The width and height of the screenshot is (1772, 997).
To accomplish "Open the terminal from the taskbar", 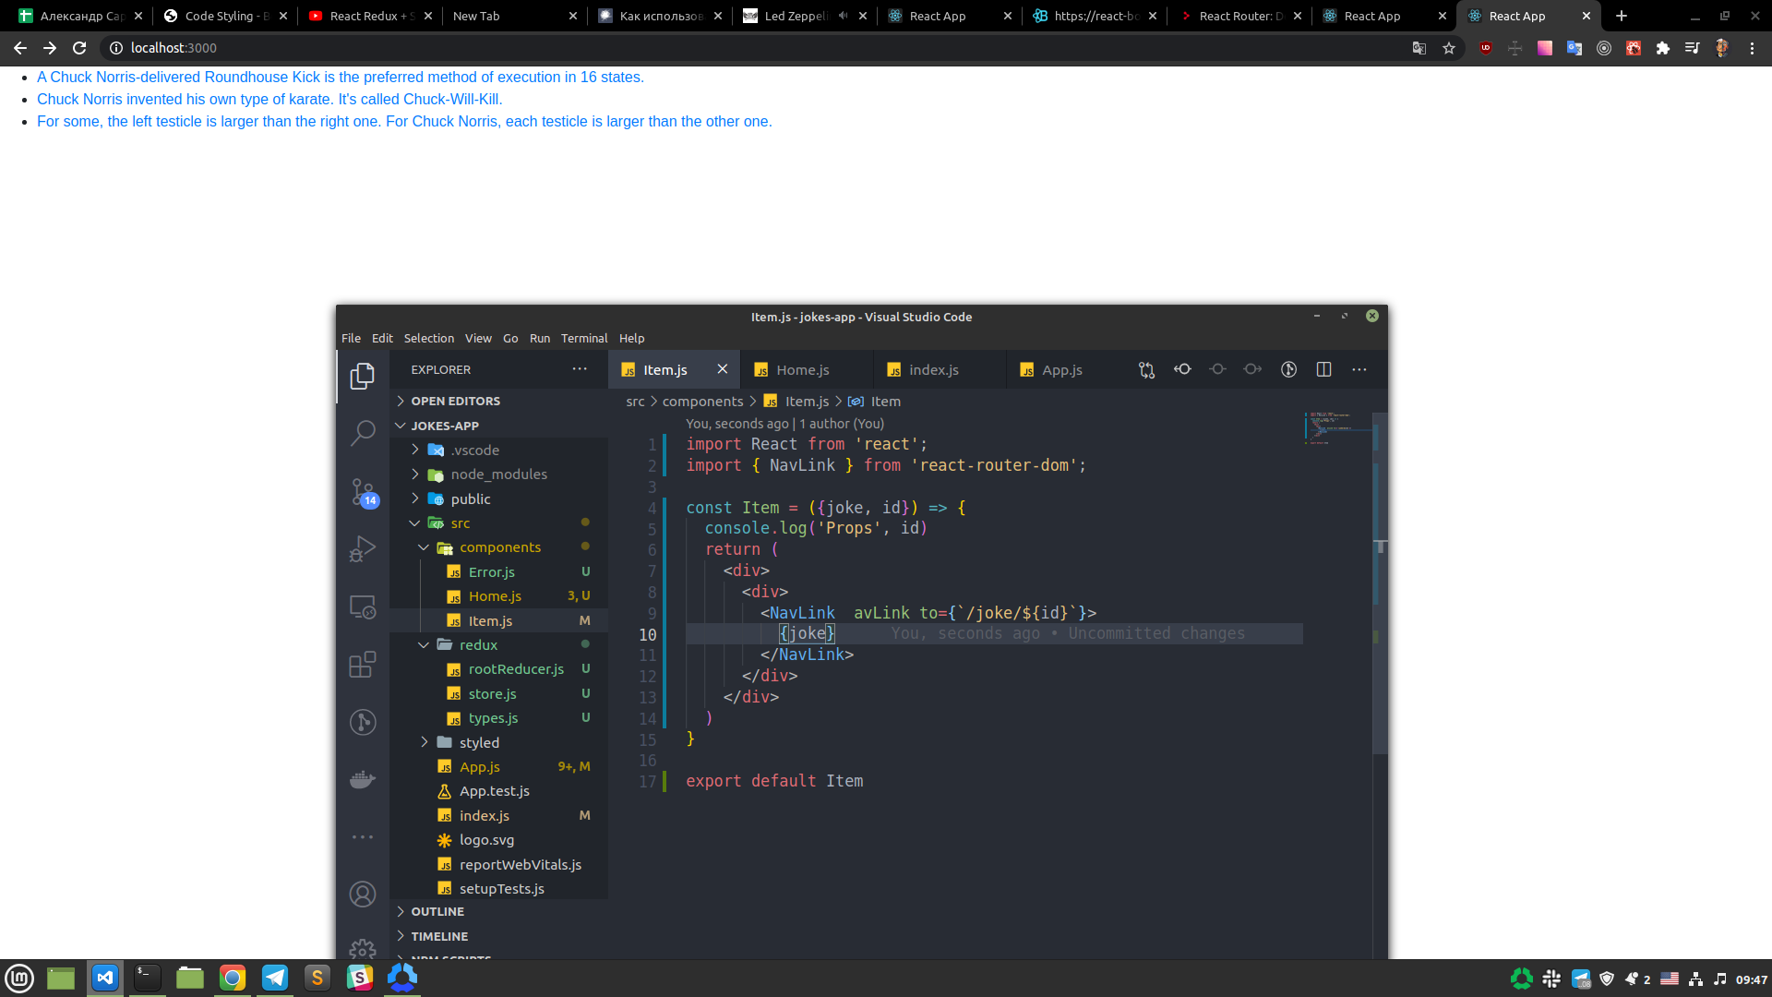I will pos(148,978).
